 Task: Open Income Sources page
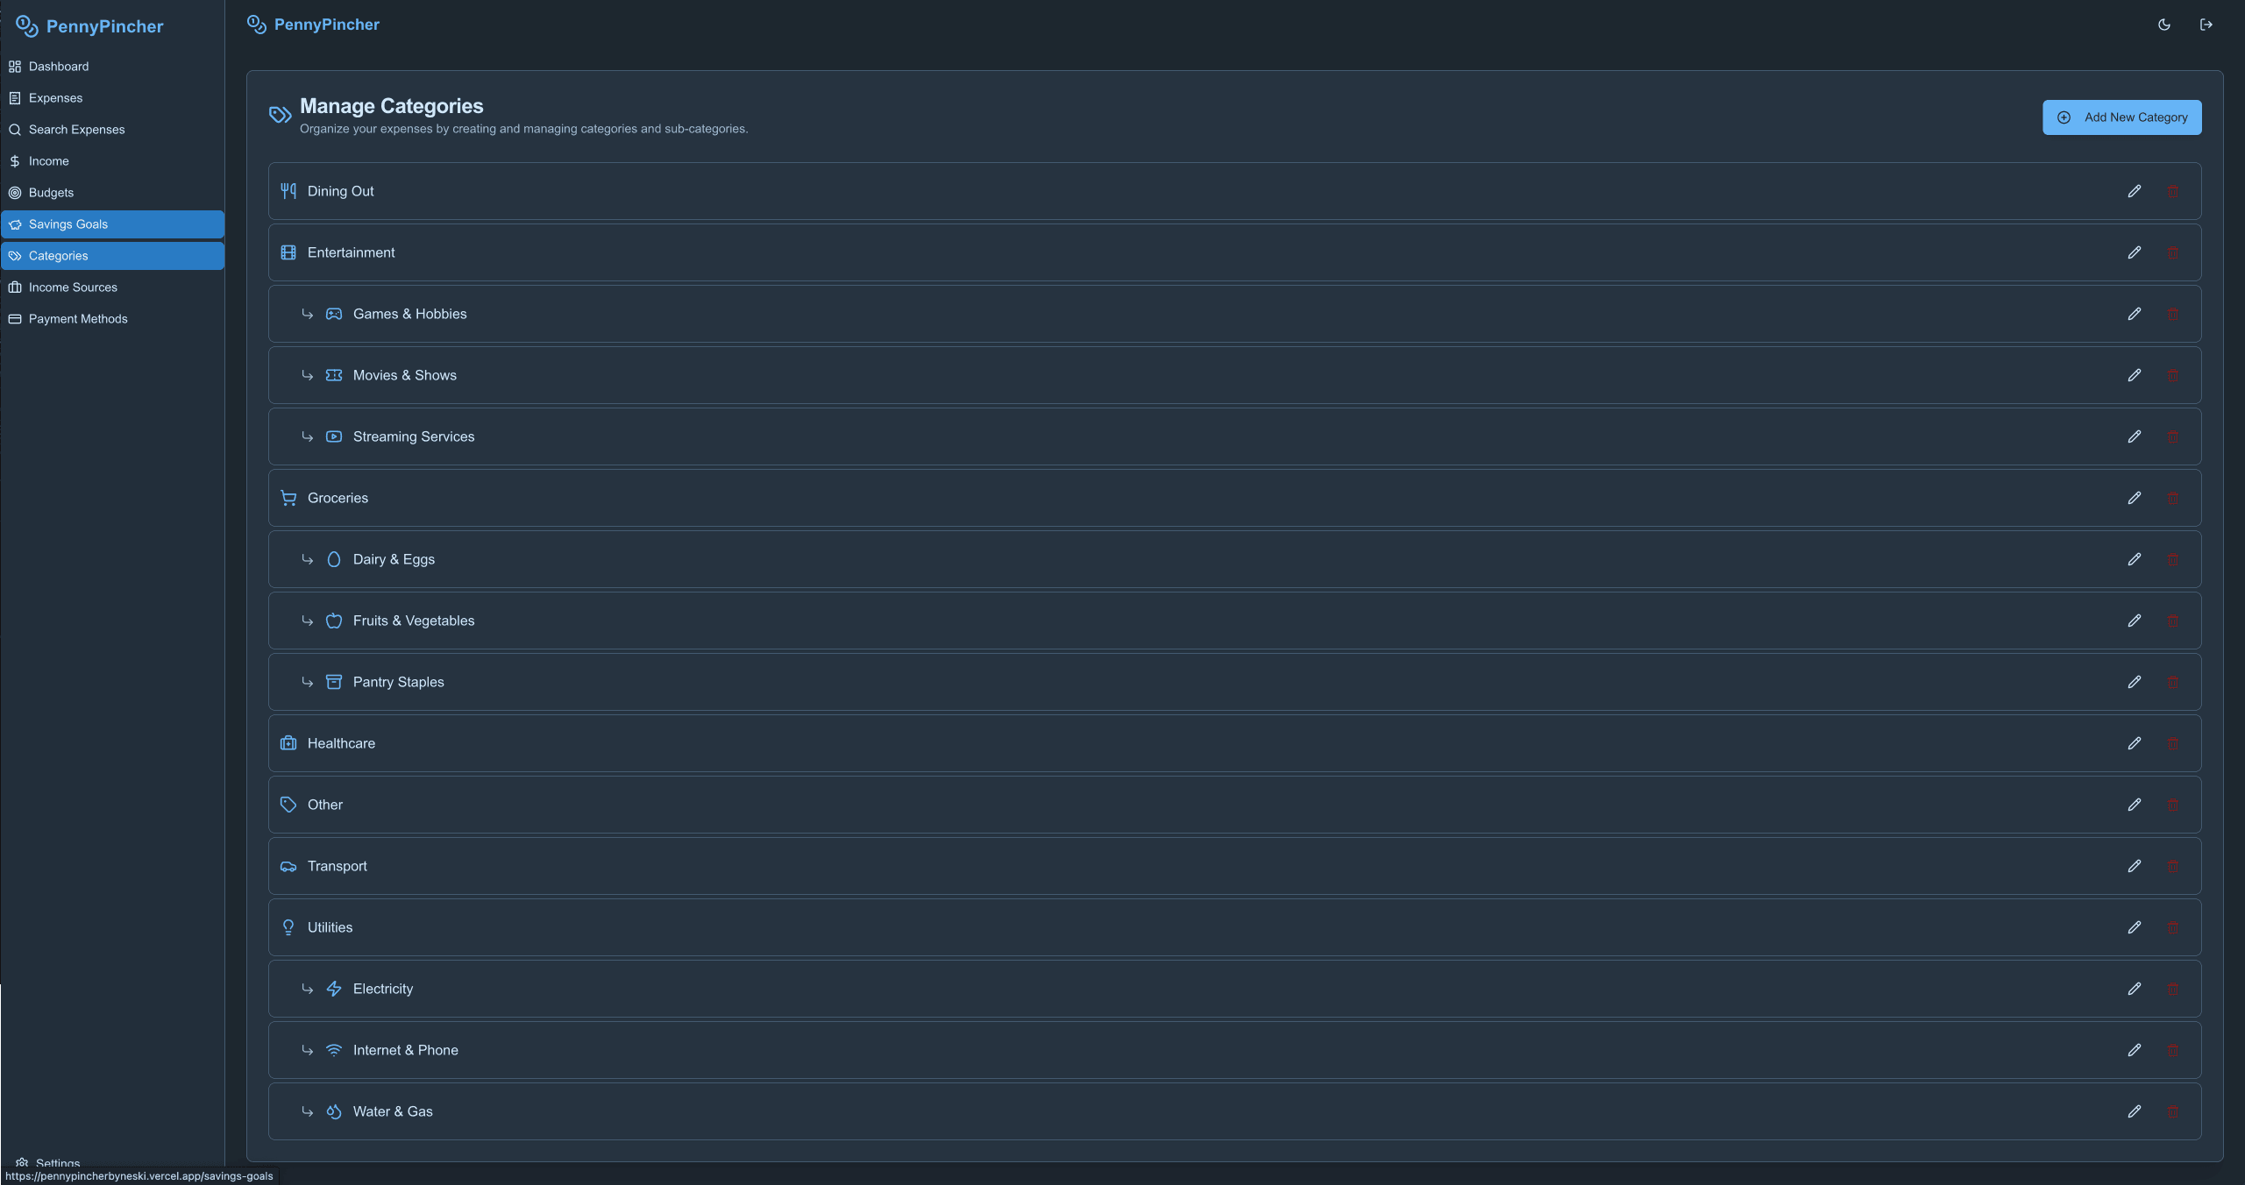pyautogui.click(x=73, y=287)
